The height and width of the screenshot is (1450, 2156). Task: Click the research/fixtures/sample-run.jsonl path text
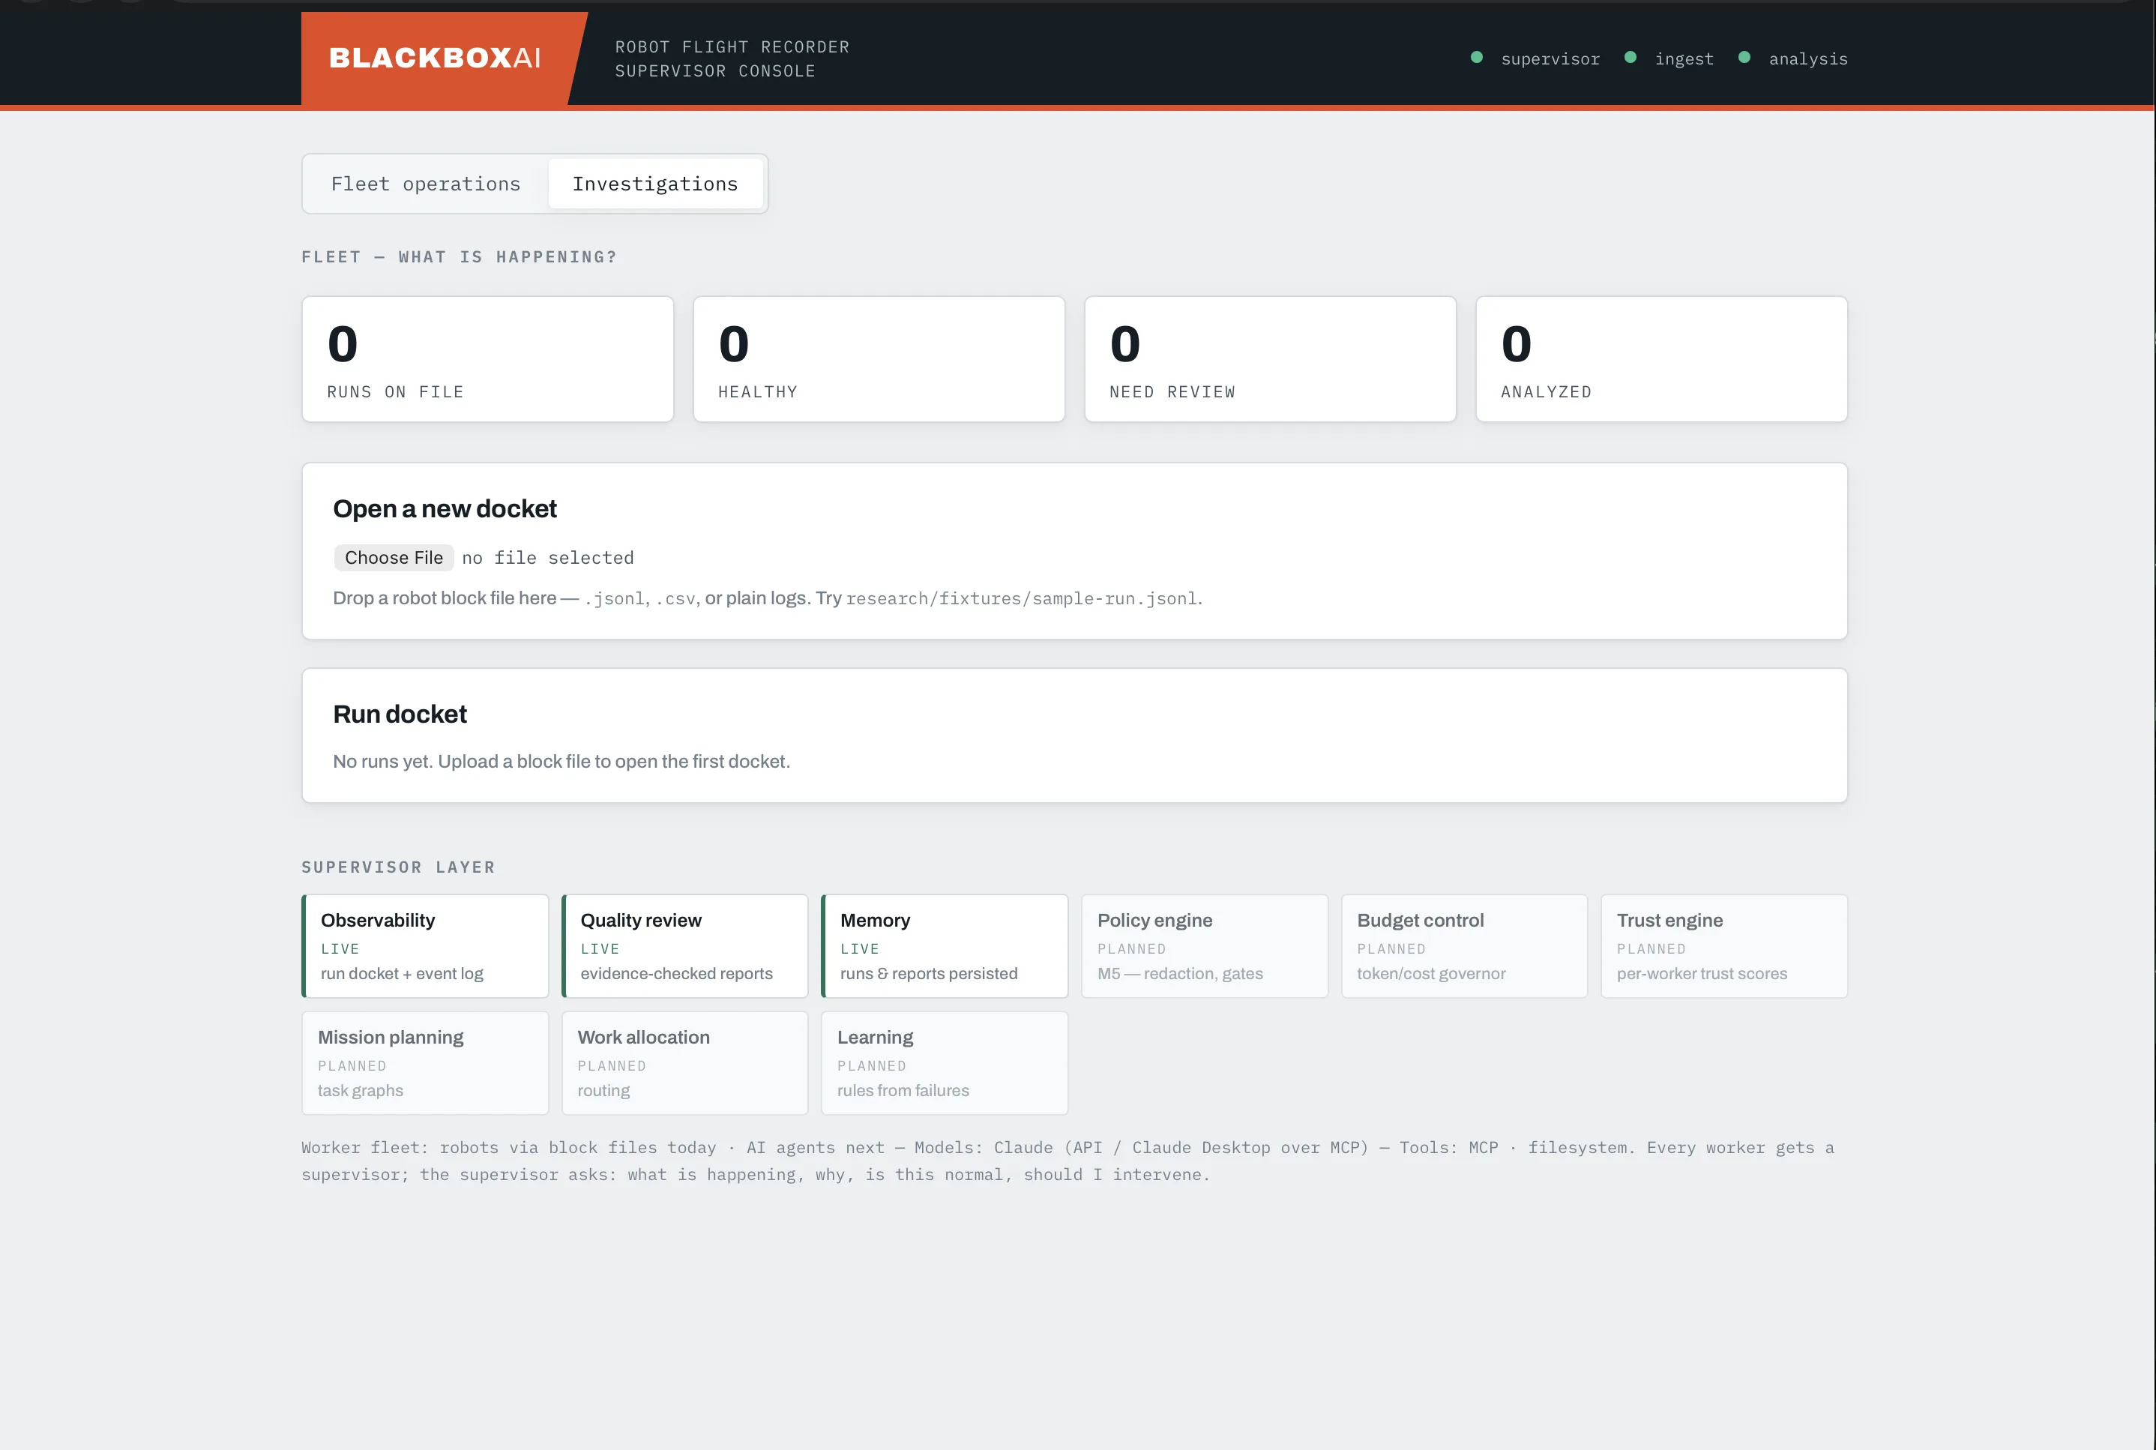tap(1022, 598)
